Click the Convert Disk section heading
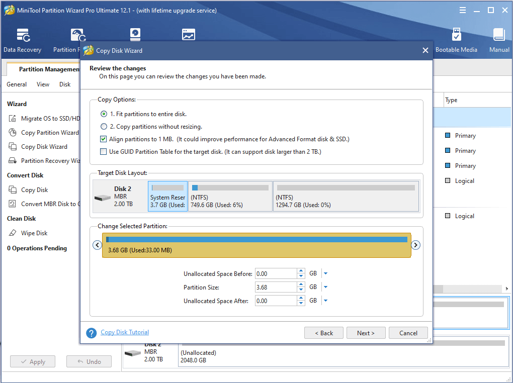This screenshot has width=513, height=383. (x=25, y=175)
